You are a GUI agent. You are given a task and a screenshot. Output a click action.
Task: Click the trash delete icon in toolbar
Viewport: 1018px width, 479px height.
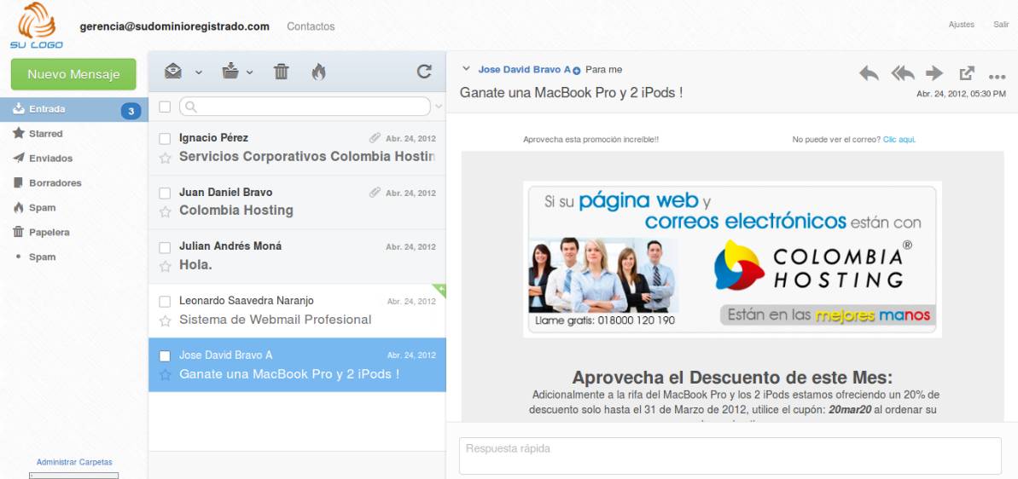tap(281, 72)
